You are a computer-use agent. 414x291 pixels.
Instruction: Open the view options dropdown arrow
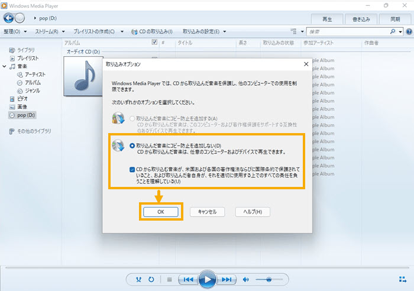pos(302,32)
